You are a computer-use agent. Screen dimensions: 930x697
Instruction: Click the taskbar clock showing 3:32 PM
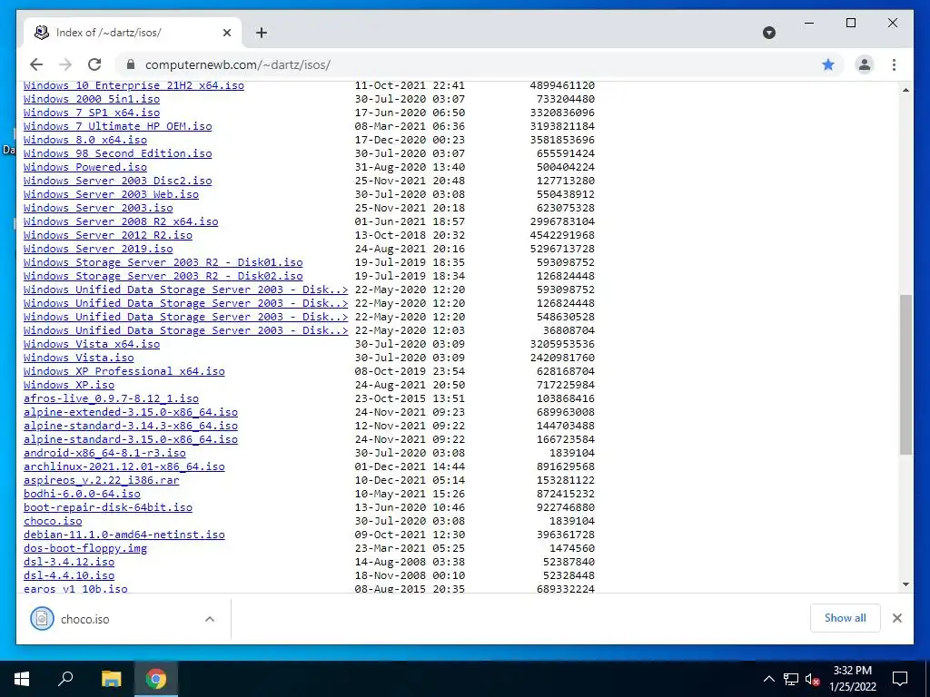click(852, 679)
